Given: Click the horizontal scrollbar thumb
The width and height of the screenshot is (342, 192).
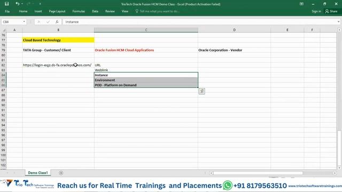Looking at the screenshot, I should coord(258,173).
